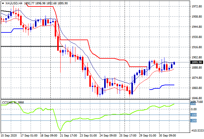Select the 1958.80 price axis label
The width and height of the screenshot is (204, 139).
(197, 17)
